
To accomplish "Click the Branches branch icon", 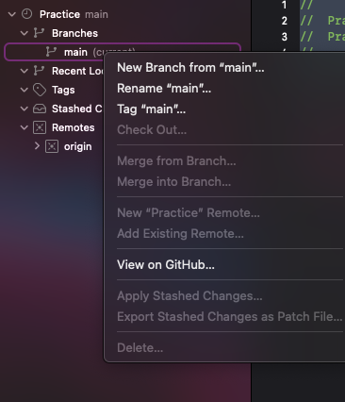I will (39, 33).
